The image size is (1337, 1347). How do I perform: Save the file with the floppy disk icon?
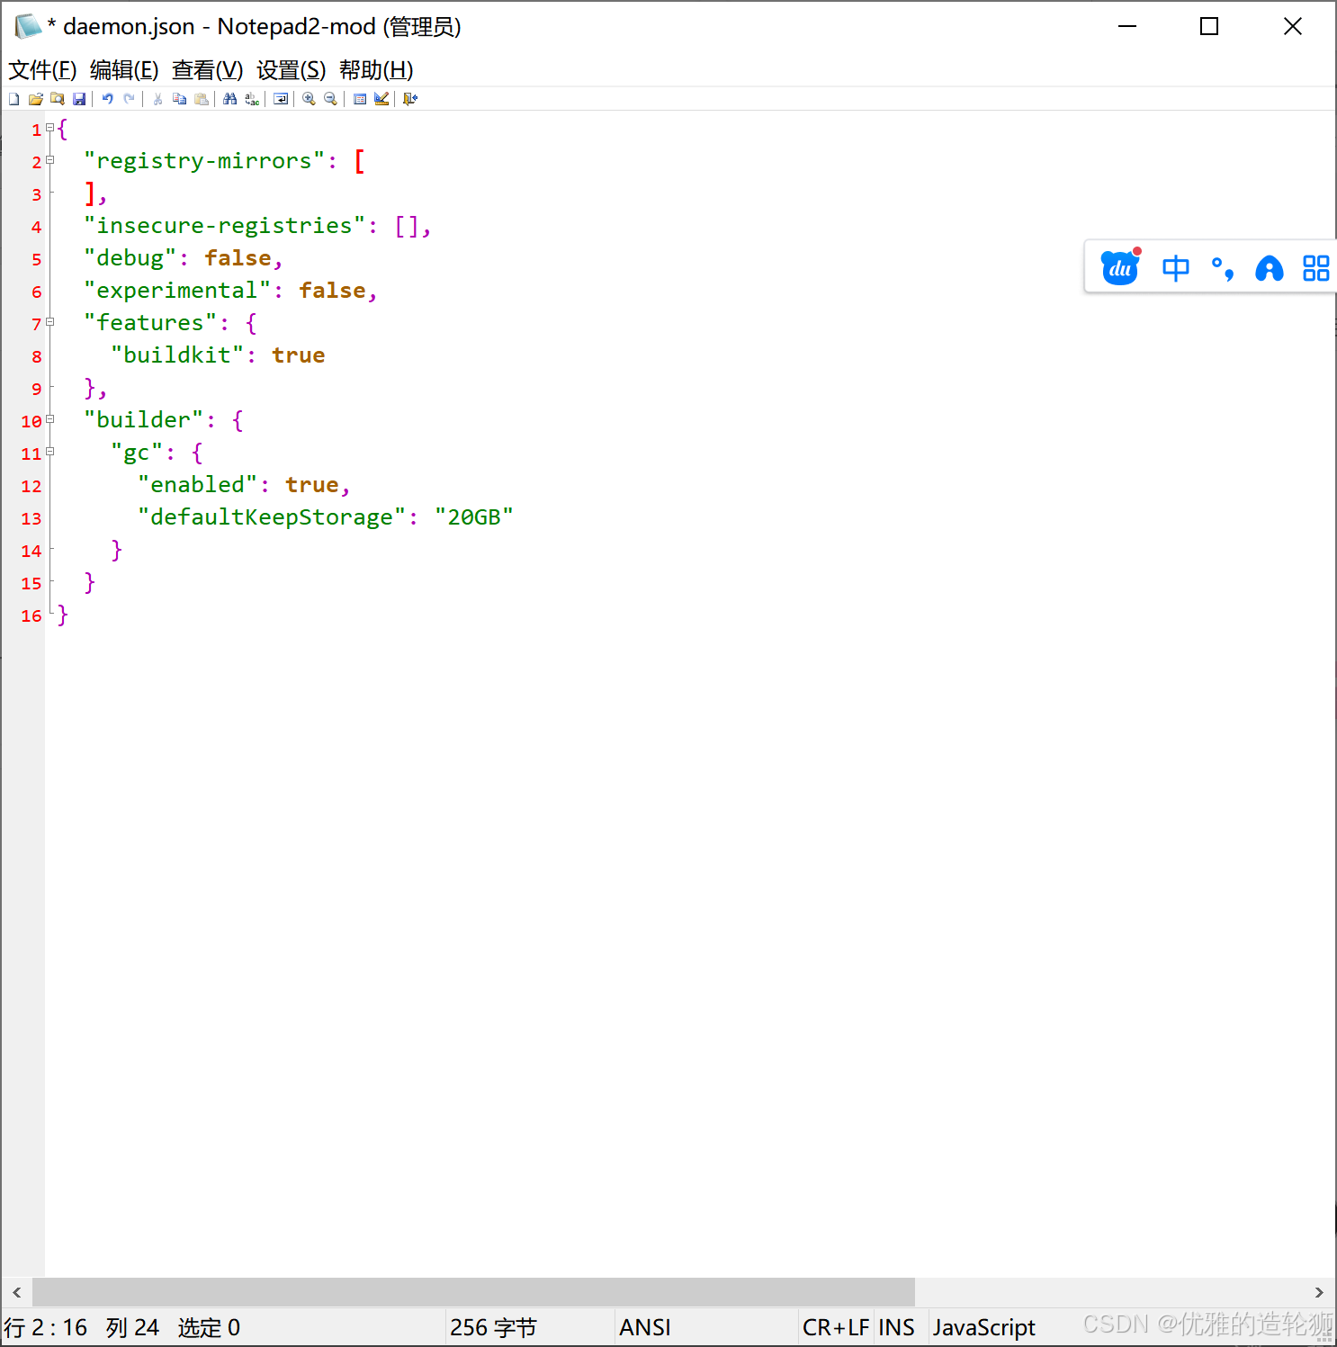pyautogui.click(x=79, y=99)
